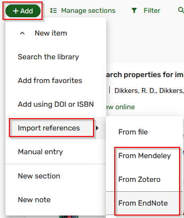Click the Filter funnel icon

coord(134,11)
